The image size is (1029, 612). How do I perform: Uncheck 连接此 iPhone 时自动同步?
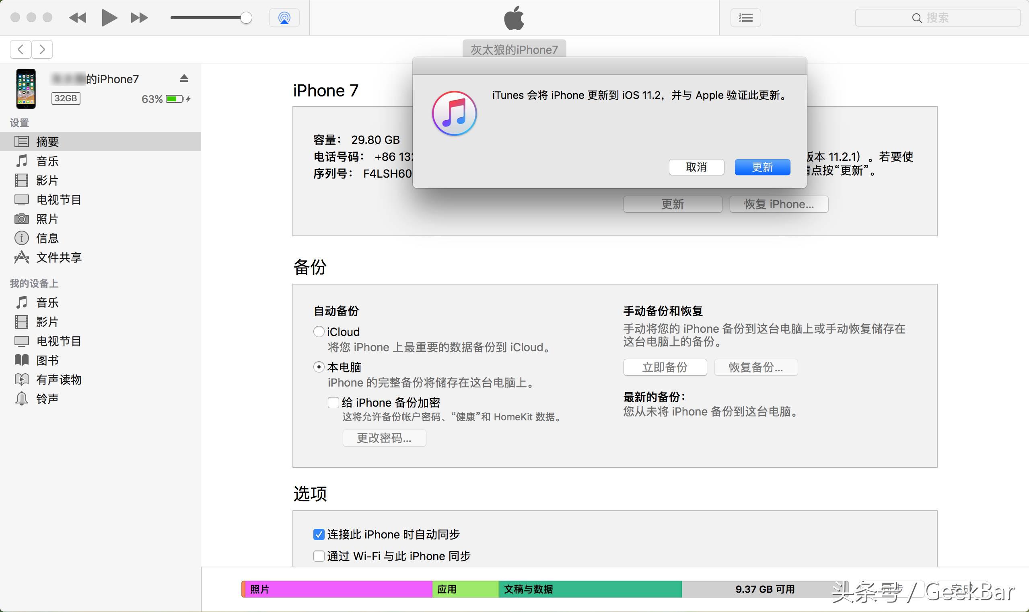click(318, 534)
